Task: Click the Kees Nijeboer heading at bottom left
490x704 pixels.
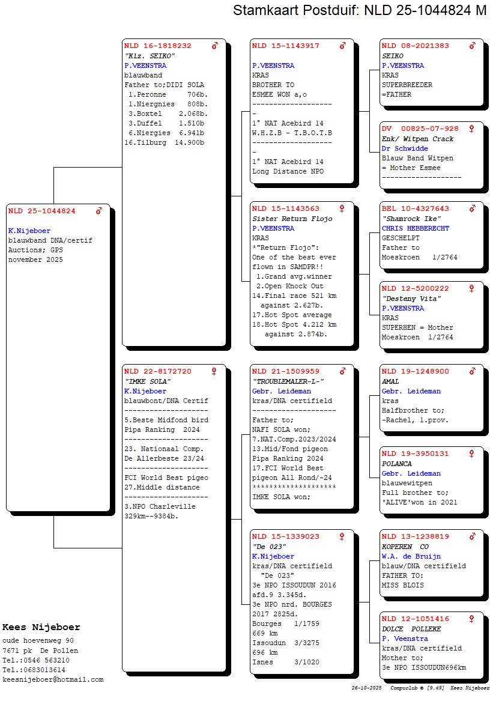Action: tap(41, 627)
